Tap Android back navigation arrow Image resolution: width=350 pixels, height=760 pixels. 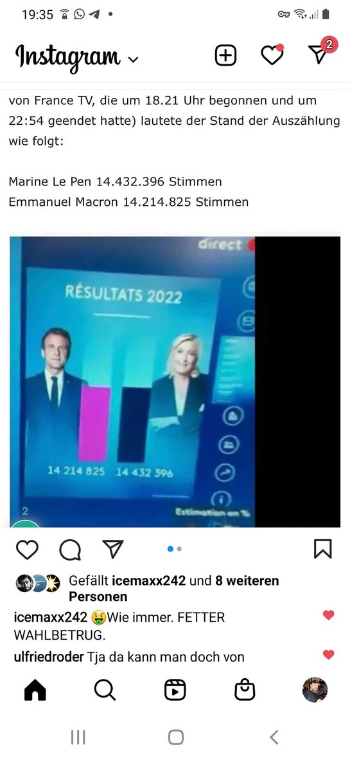(x=274, y=737)
